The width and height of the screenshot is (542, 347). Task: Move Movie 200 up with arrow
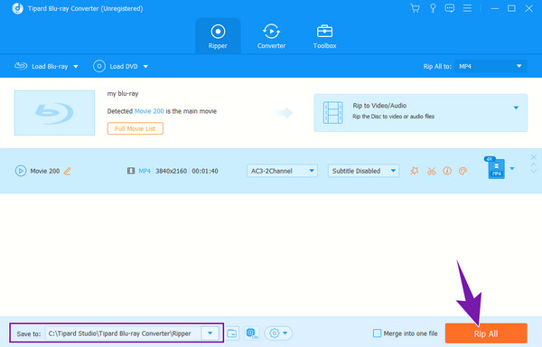coord(534,164)
